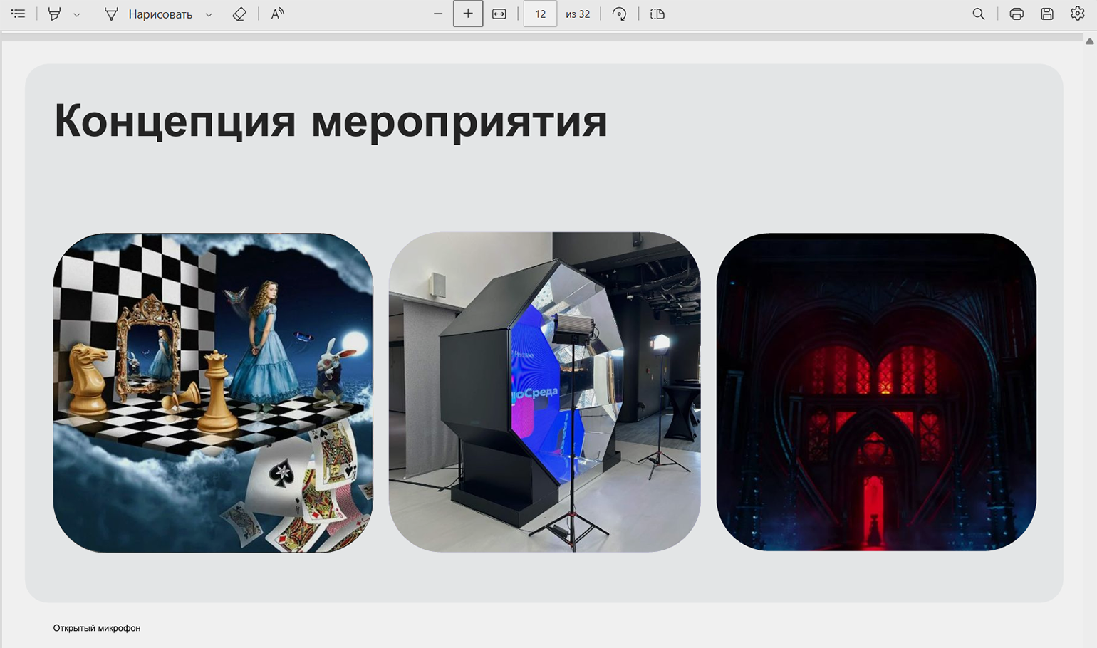The width and height of the screenshot is (1097, 648).
Task: Click the page count label из 32
Action: pos(578,14)
